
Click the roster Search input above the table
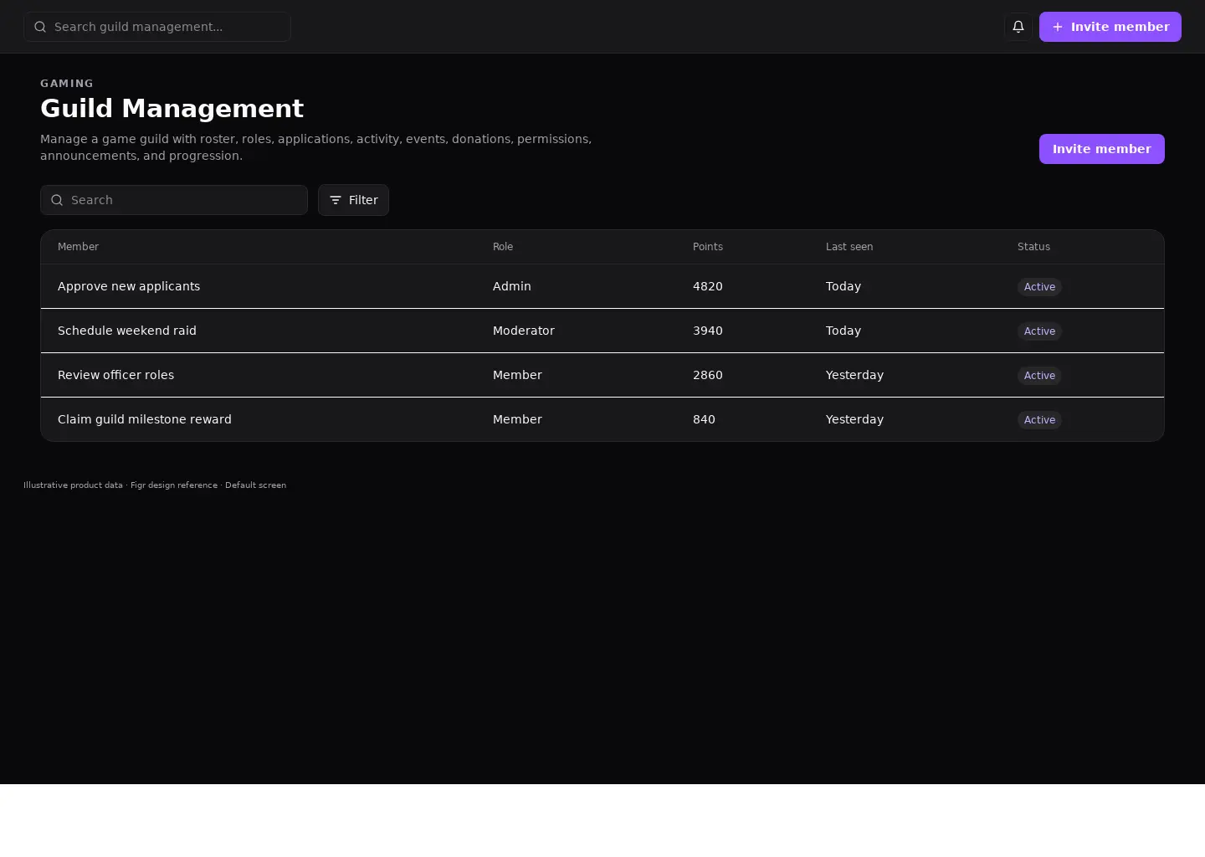tap(174, 200)
